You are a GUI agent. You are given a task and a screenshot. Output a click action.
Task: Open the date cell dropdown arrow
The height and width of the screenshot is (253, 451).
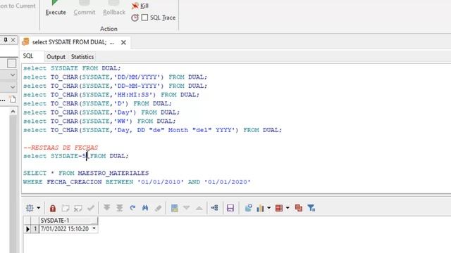94,228
